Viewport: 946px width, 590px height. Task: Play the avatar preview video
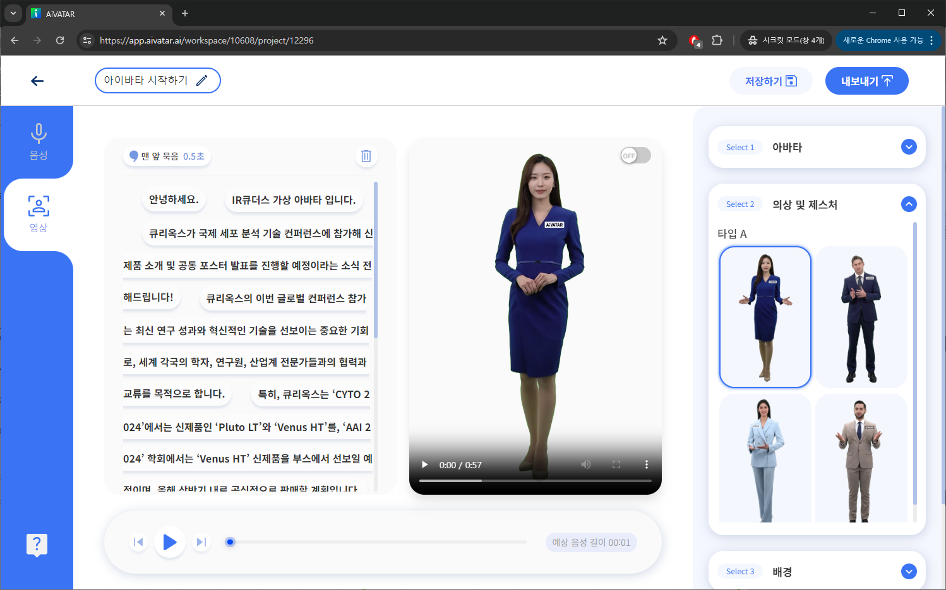[x=424, y=465]
